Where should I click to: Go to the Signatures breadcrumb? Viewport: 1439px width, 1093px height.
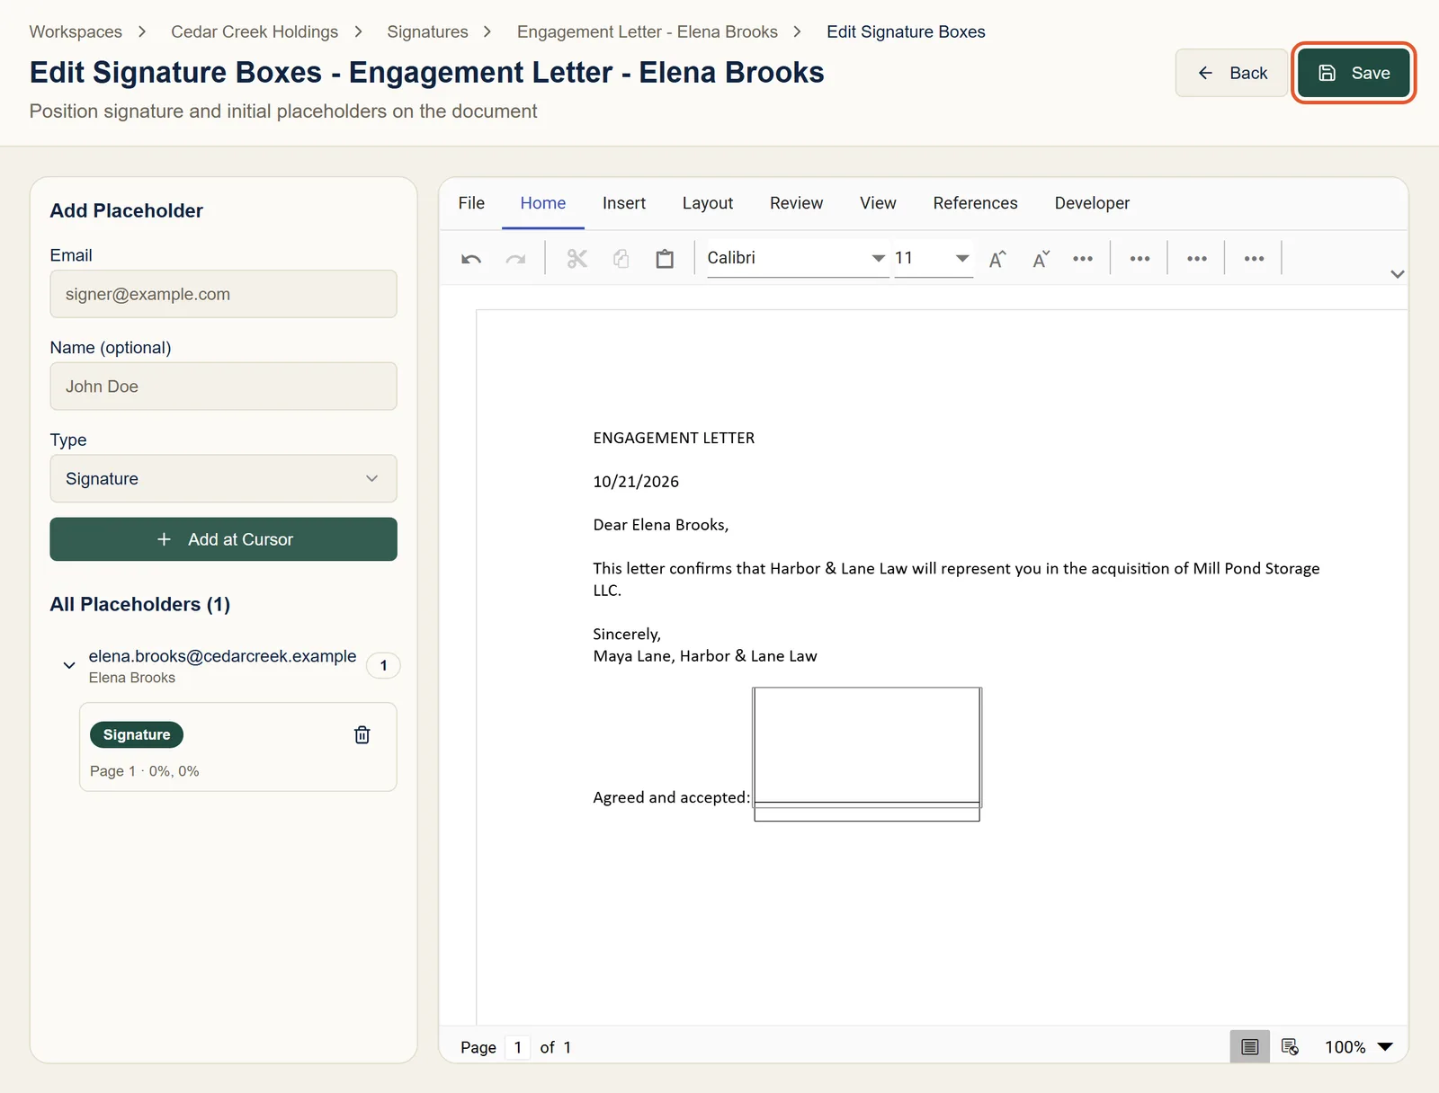427,32
